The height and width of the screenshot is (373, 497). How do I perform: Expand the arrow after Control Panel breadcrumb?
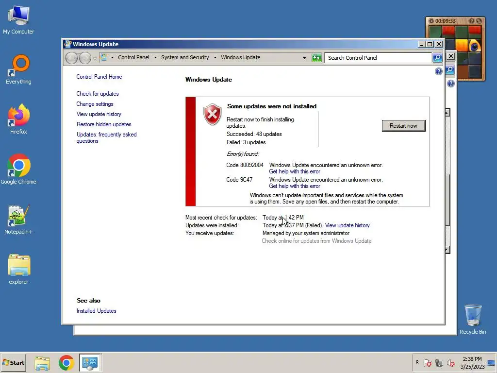155,58
